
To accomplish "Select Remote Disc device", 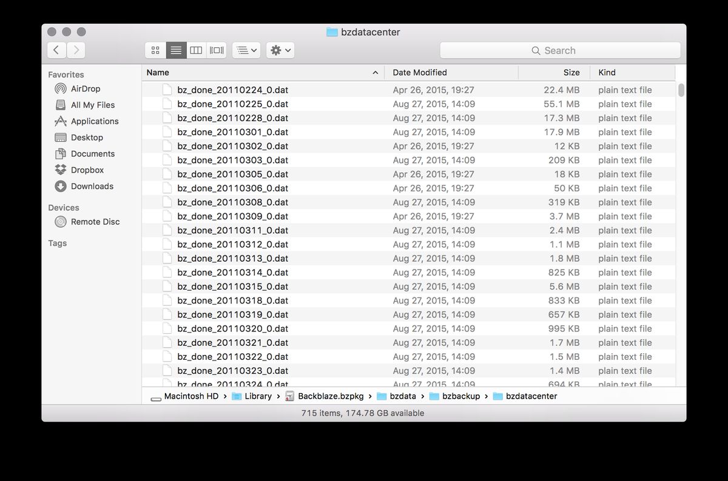I will (x=95, y=222).
